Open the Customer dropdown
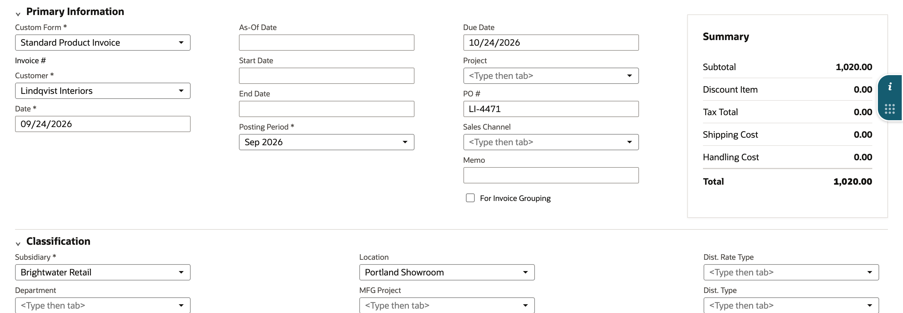This screenshot has height=313, width=903. [103, 91]
